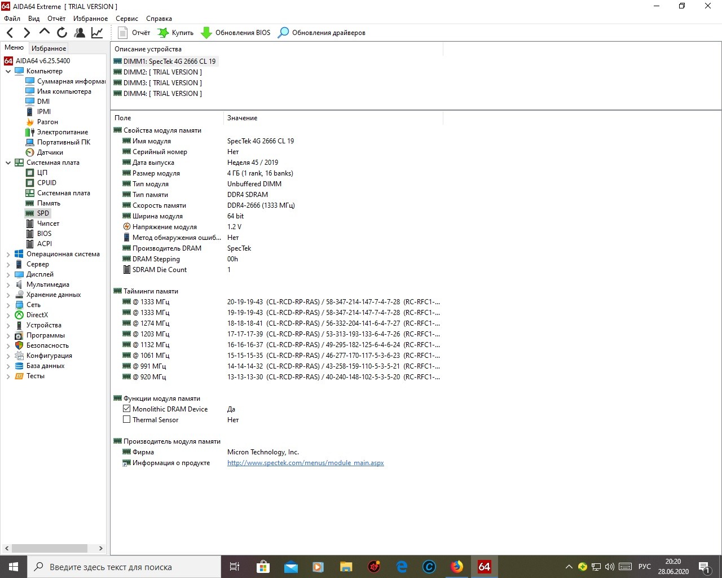Click the Отчёт toolbar button
This screenshot has height=578, width=722.
[134, 33]
